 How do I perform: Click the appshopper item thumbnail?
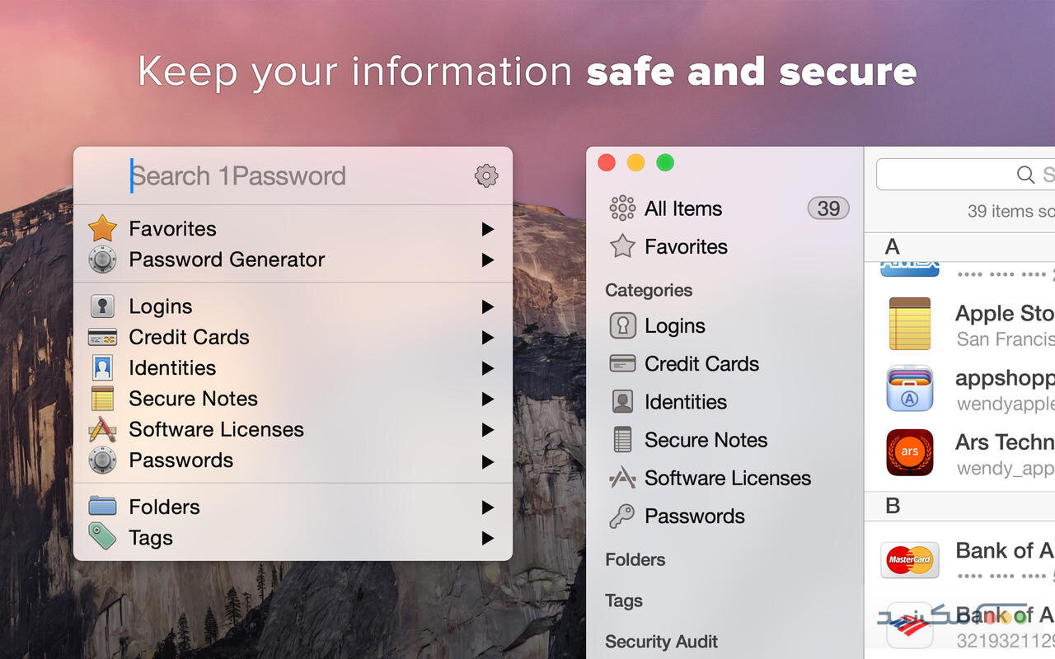(x=909, y=388)
